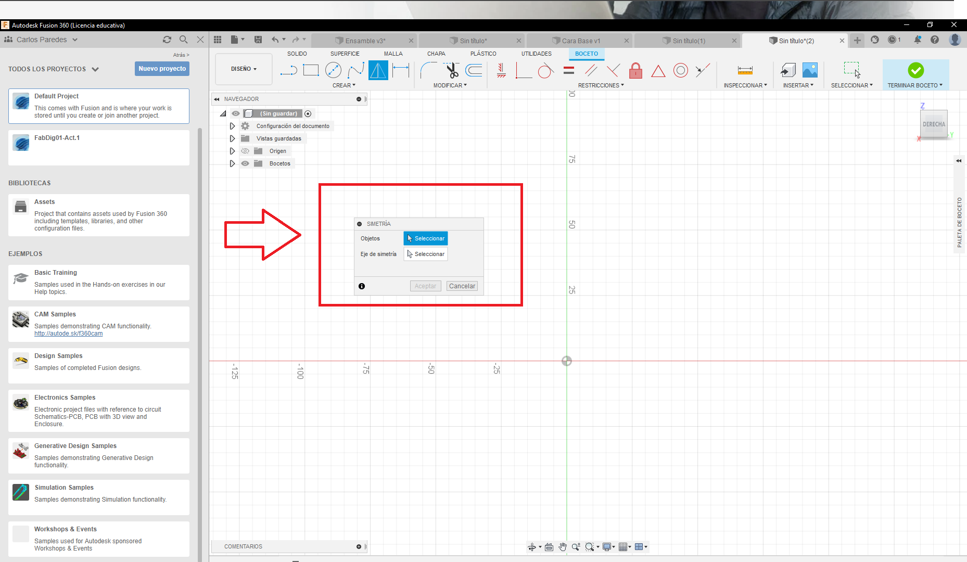Click the Insert Canvas image icon

pyautogui.click(x=810, y=70)
